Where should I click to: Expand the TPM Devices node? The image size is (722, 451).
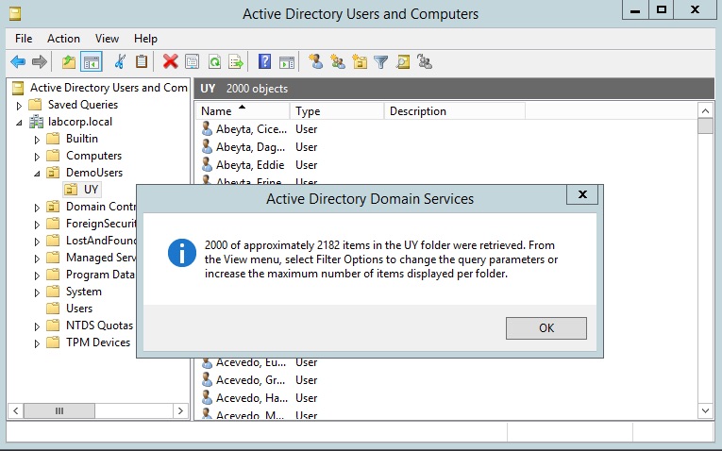click(37, 343)
